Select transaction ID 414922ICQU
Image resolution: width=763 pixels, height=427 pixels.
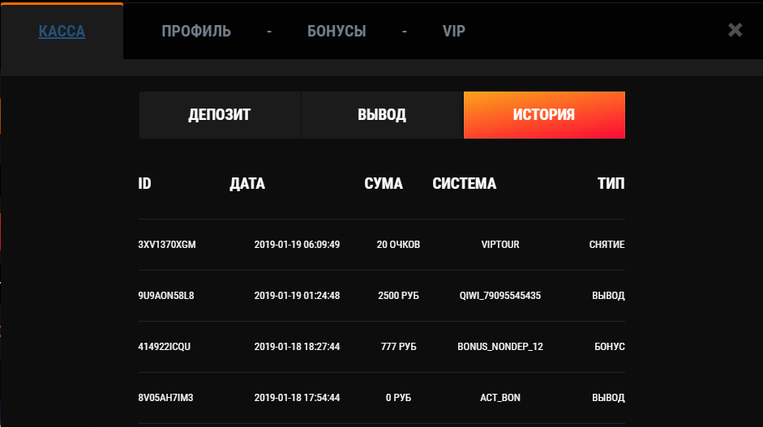click(x=165, y=347)
